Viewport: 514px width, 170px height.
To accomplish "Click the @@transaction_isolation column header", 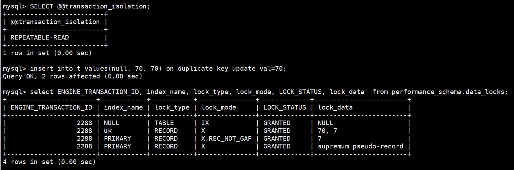I will pyautogui.click(x=55, y=22).
